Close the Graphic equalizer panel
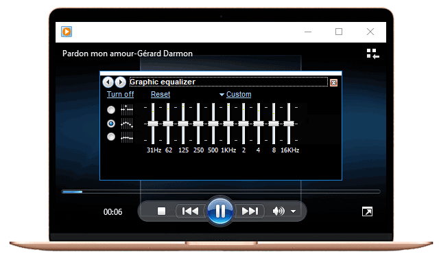The height and width of the screenshot is (254, 439). (333, 82)
